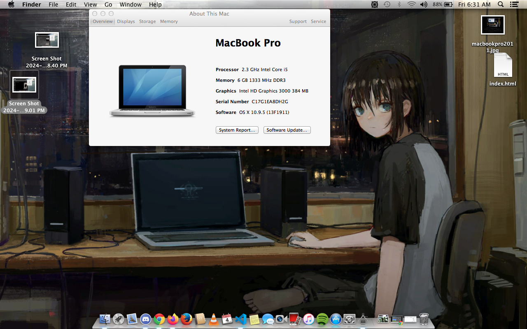
Task: Launch FaceTime camera icon in Dock
Action: coord(282,319)
